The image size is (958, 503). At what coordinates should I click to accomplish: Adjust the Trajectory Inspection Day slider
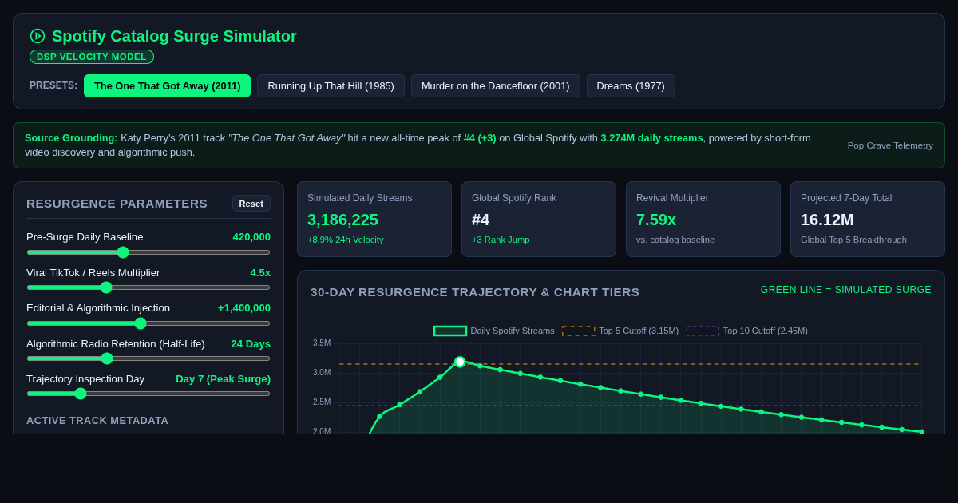(148, 394)
